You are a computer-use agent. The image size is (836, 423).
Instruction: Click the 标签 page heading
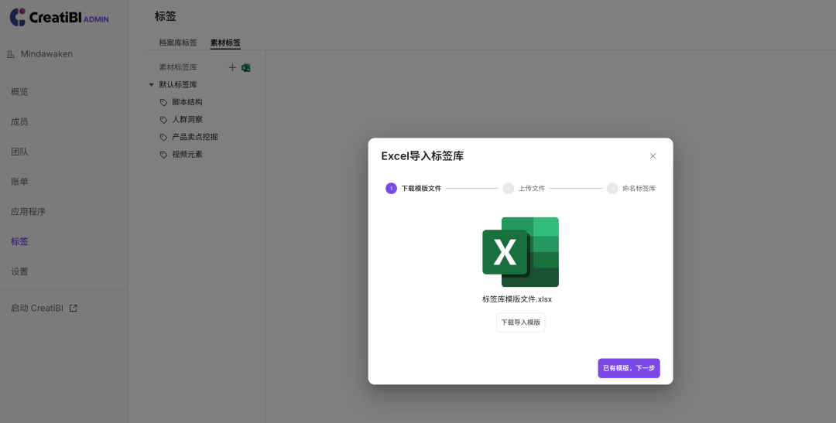[x=166, y=16]
